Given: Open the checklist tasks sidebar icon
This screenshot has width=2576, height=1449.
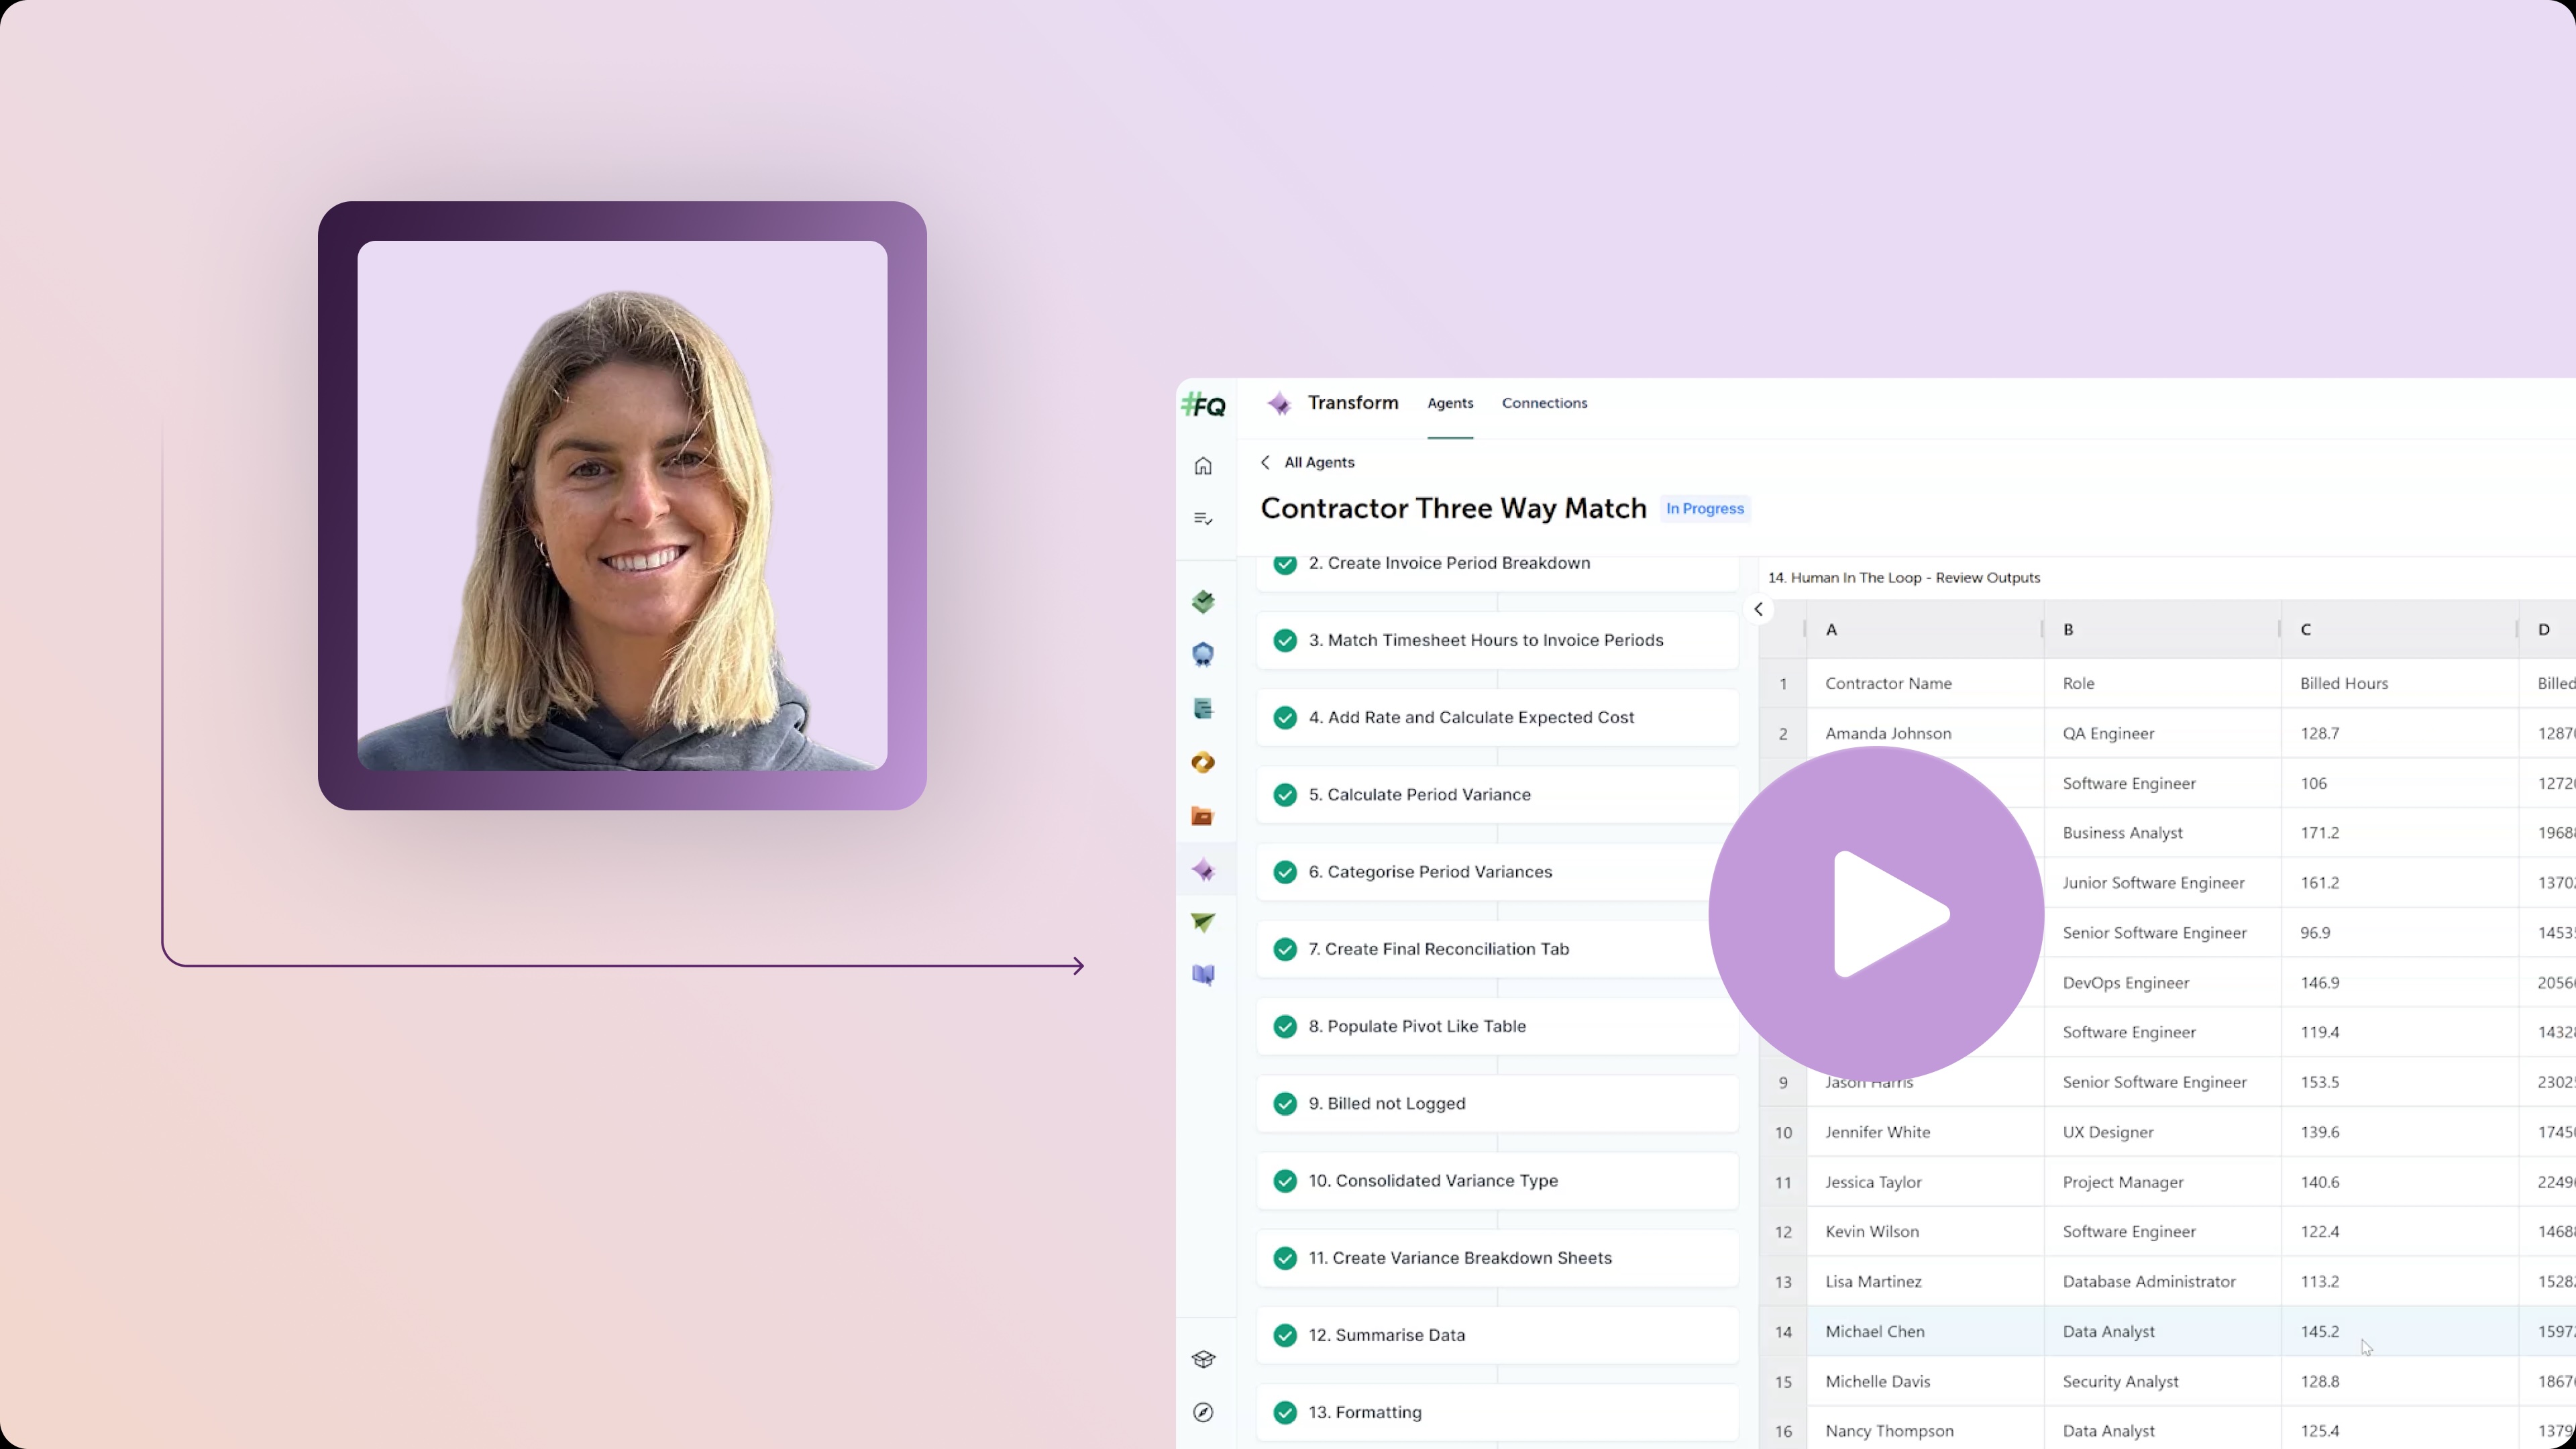Looking at the screenshot, I should pyautogui.click(x=1203, y=519).
